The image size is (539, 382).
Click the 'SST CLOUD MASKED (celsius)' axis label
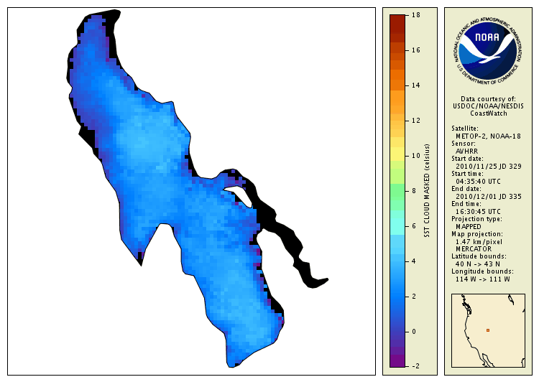coord(427,191)
